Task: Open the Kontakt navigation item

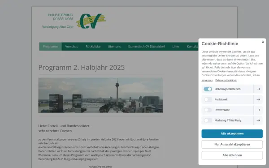Action: pos(192,47)
